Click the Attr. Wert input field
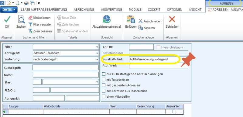This screenshot has width=243, height=117. [159, 65]
